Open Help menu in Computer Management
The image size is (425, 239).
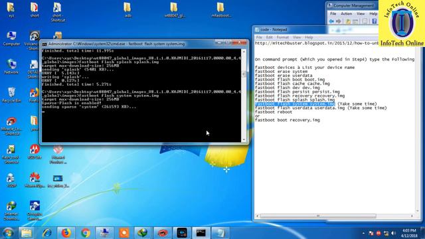[x=373, y=13]
